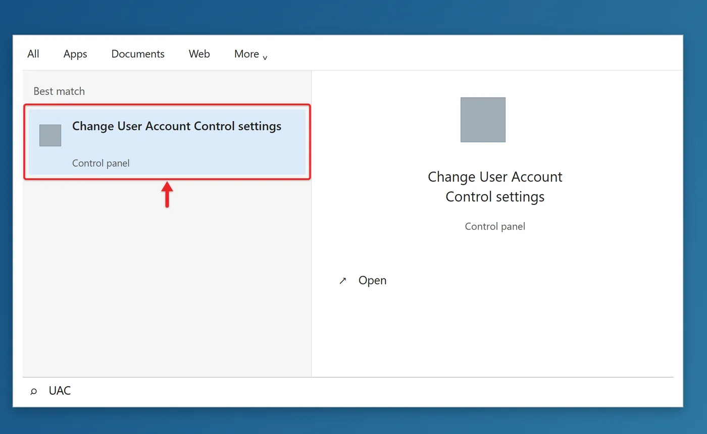Open the Change User Account Control settings best match result

pyautogui.click(x=167, y=142)
